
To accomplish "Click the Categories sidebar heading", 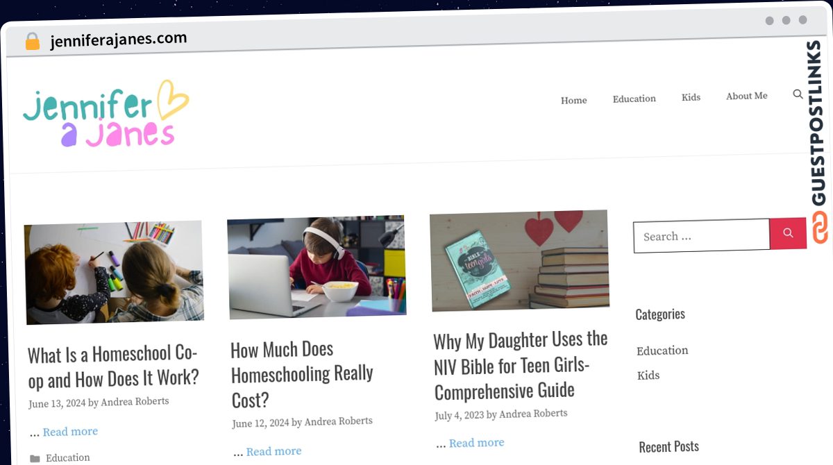I will coord(660,314).
